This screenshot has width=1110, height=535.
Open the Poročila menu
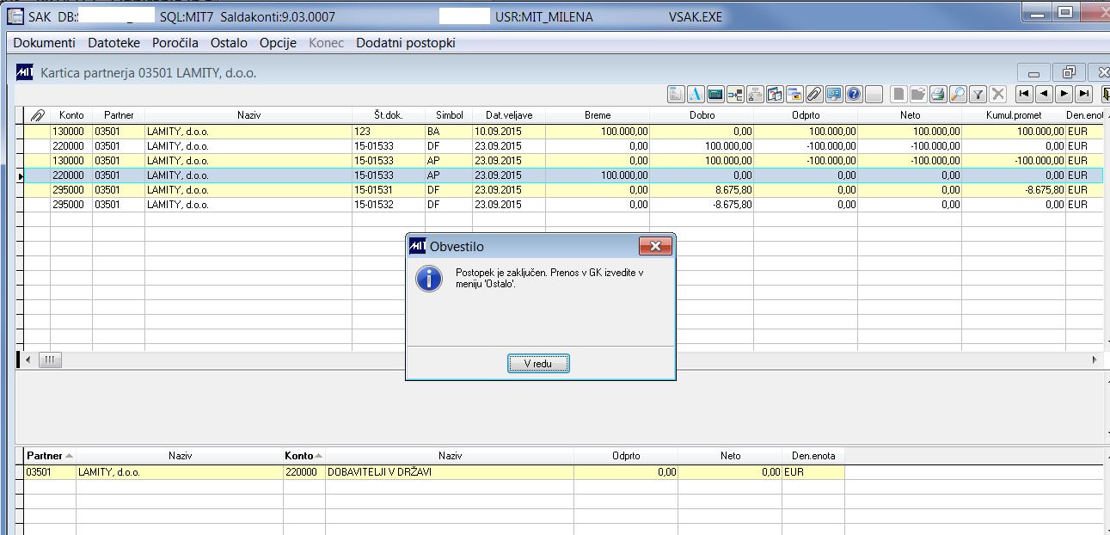tap(175, 43)
